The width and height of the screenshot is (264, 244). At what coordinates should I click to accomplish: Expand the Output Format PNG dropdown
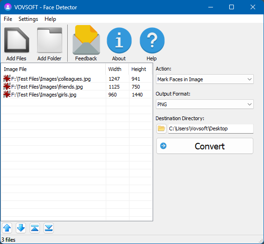coord(205,104)
